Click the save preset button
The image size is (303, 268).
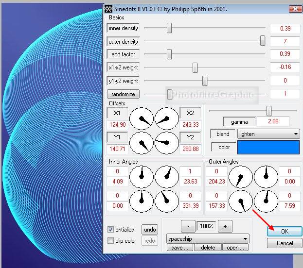[180, 248]
